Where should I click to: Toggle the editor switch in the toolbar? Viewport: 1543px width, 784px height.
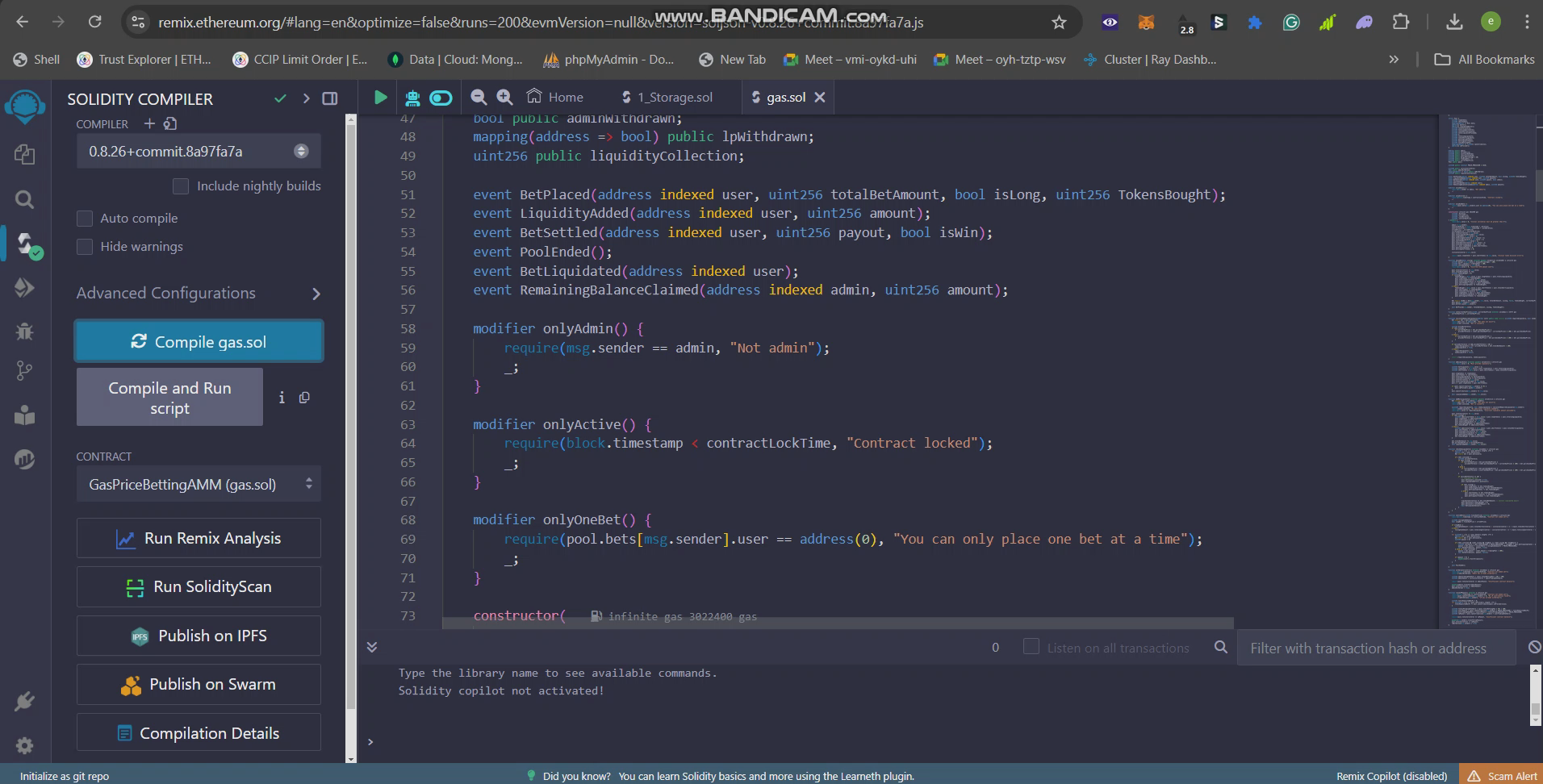coord(441,98)
